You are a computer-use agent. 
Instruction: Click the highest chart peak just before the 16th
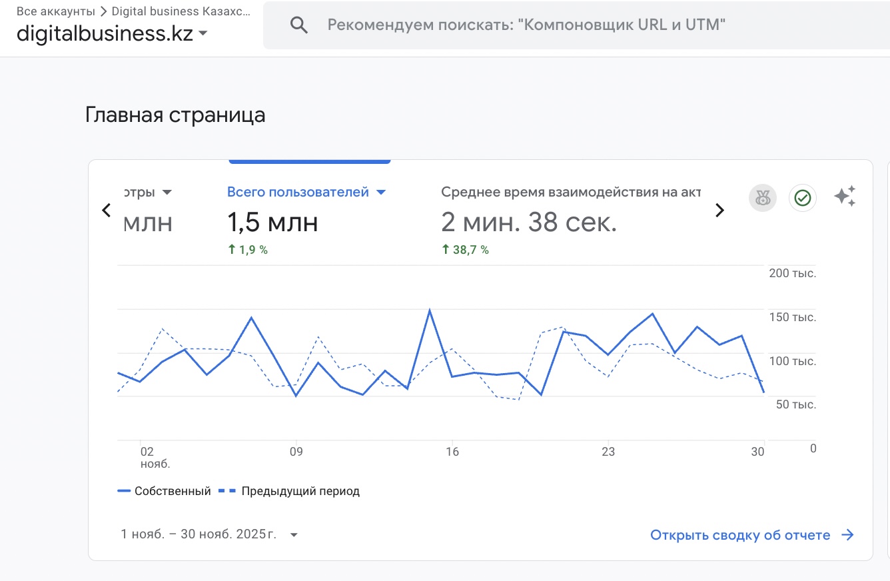click(x=430, y=310)
